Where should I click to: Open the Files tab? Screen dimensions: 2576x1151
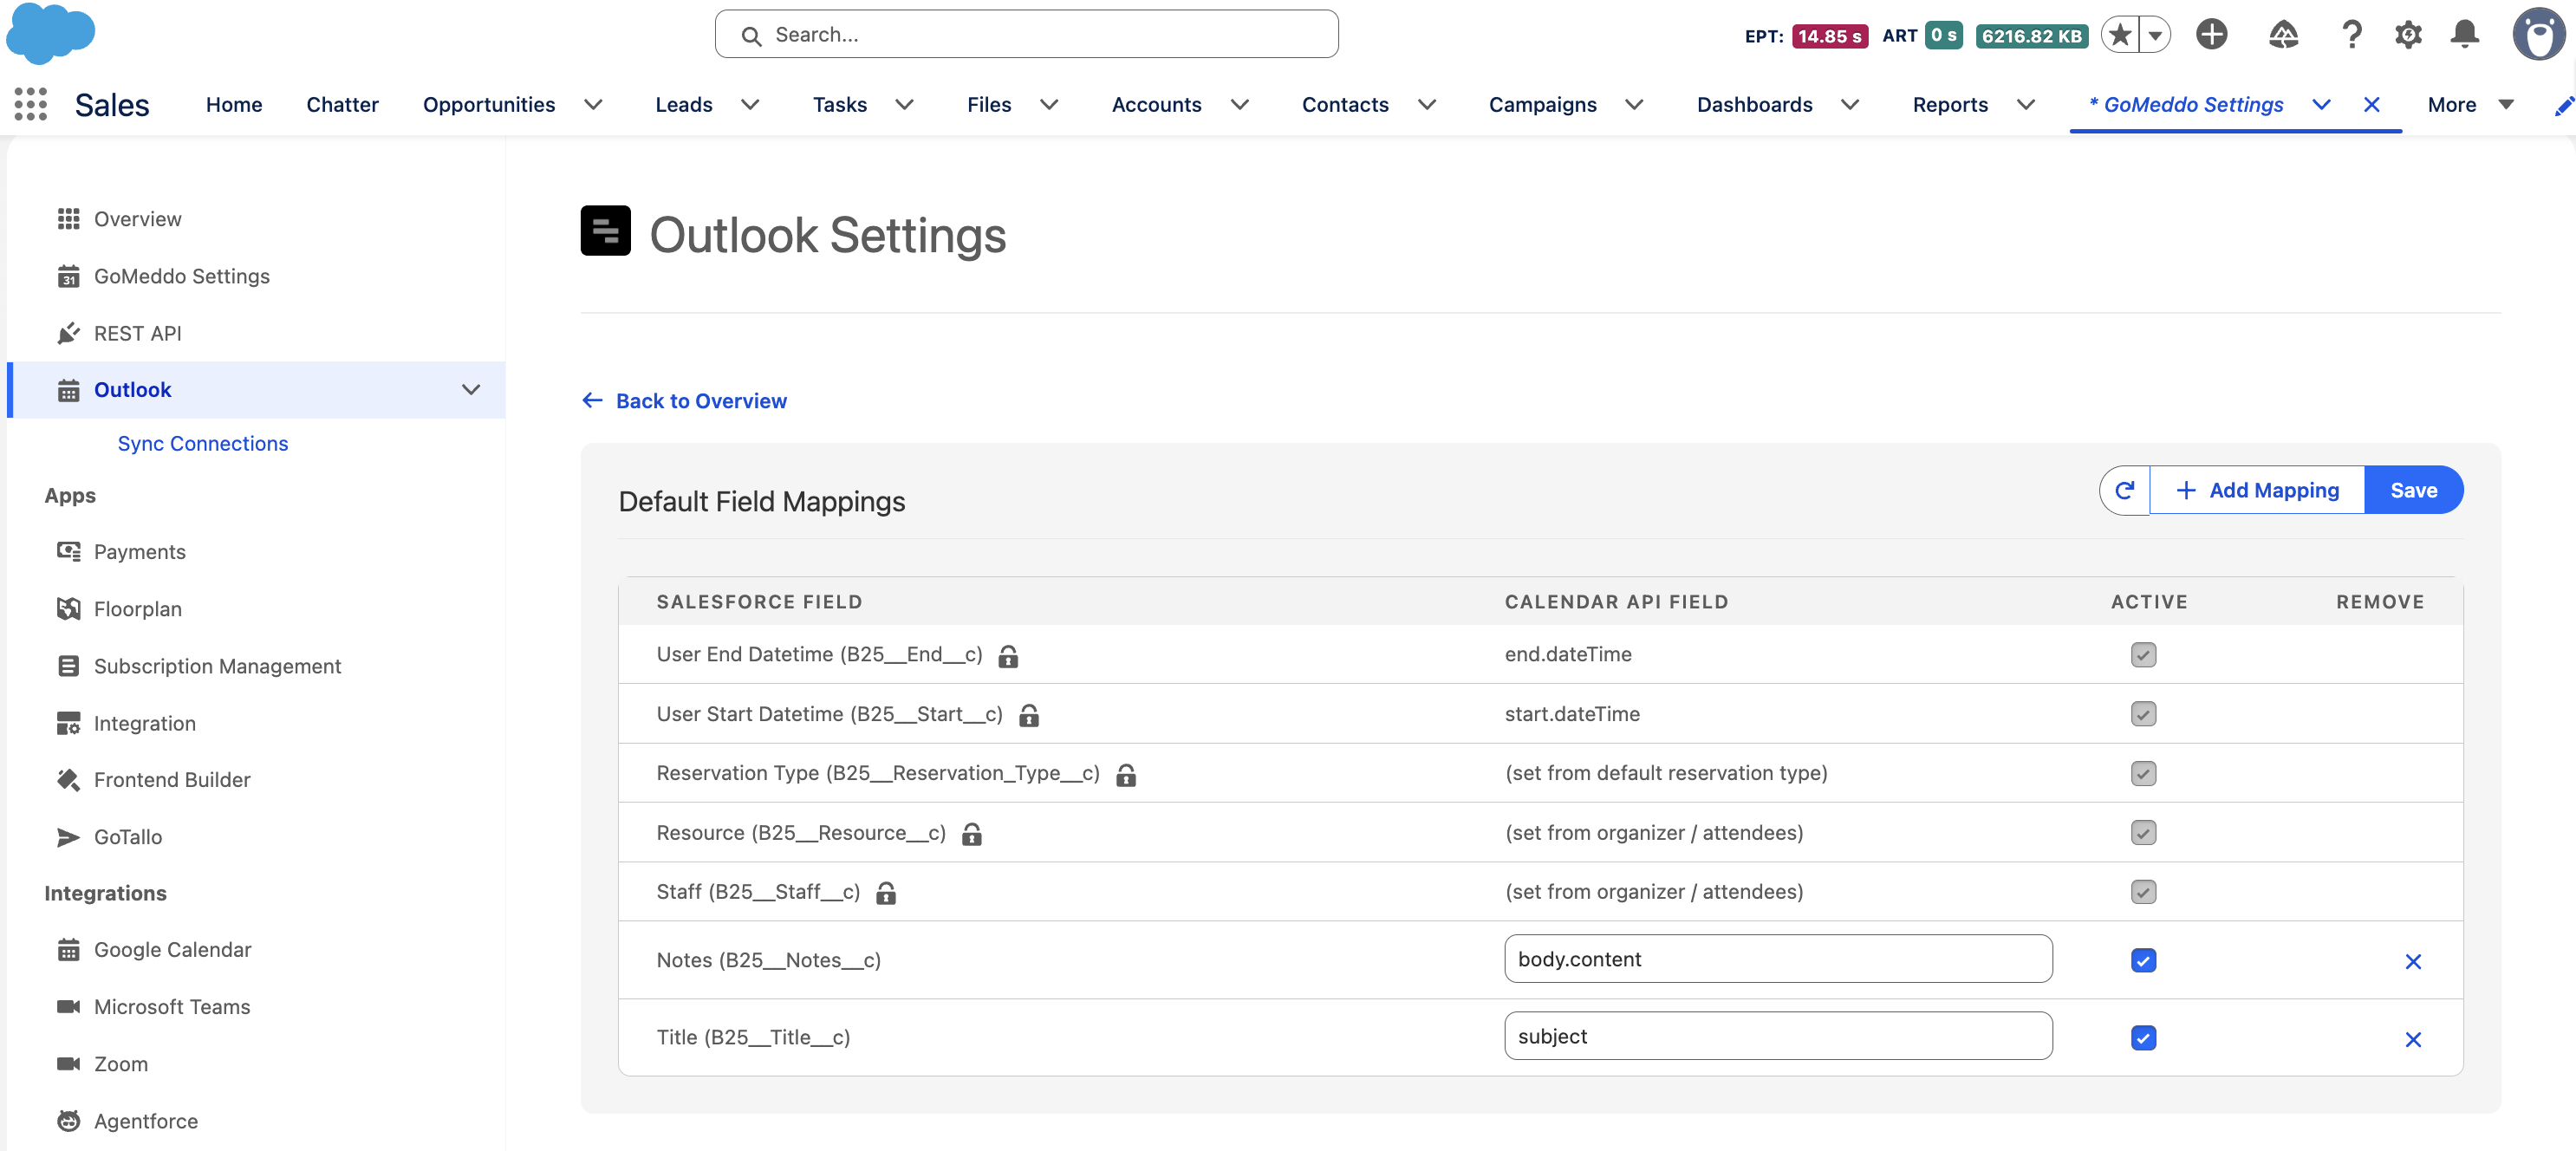click(989, 105)
